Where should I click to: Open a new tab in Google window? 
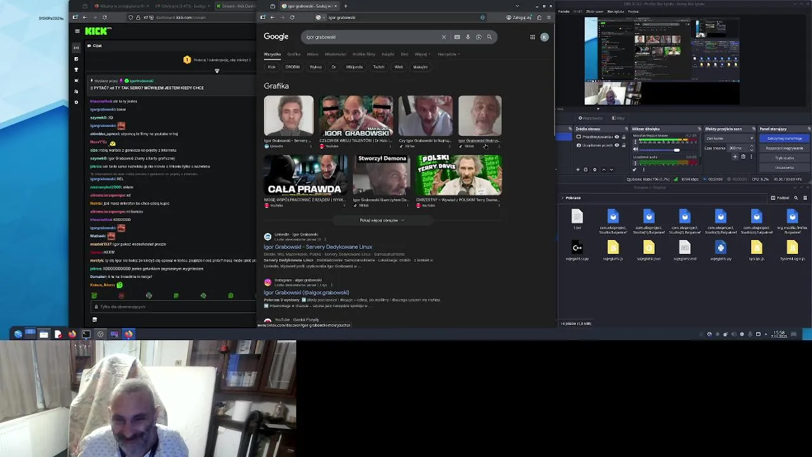pyautogui.click(x=345, y=6)
